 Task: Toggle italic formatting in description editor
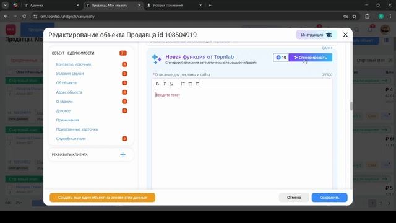(165, 84)
